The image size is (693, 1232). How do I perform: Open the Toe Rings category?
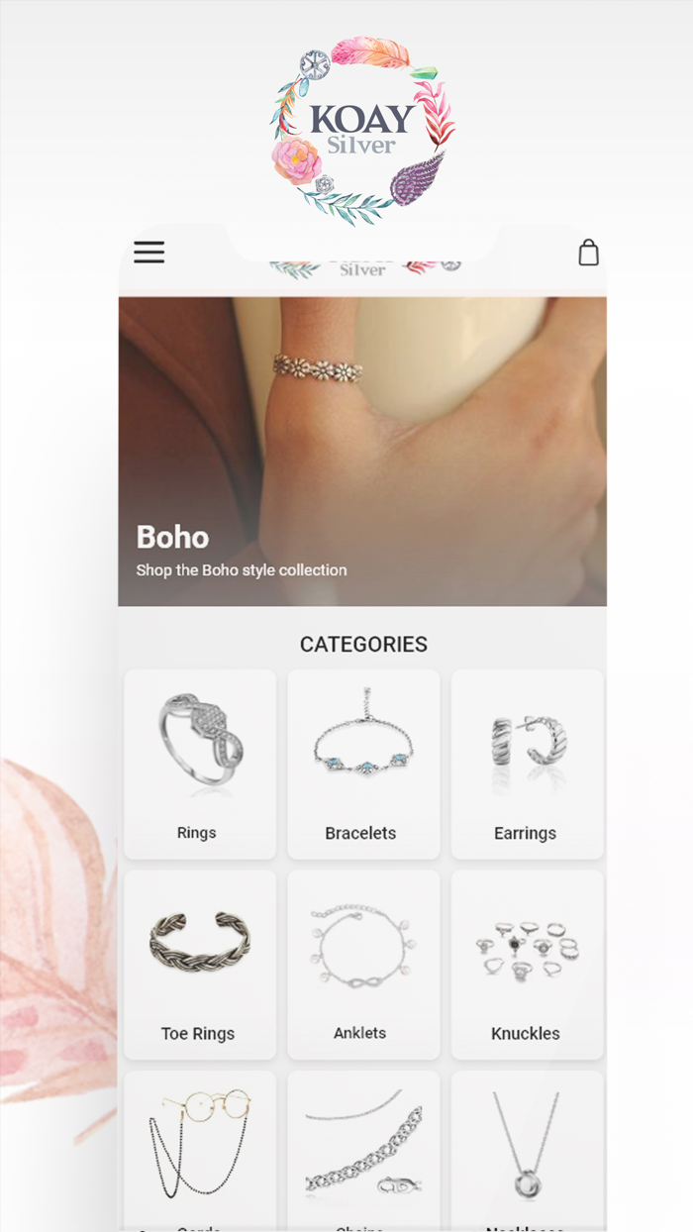[200, 964]
